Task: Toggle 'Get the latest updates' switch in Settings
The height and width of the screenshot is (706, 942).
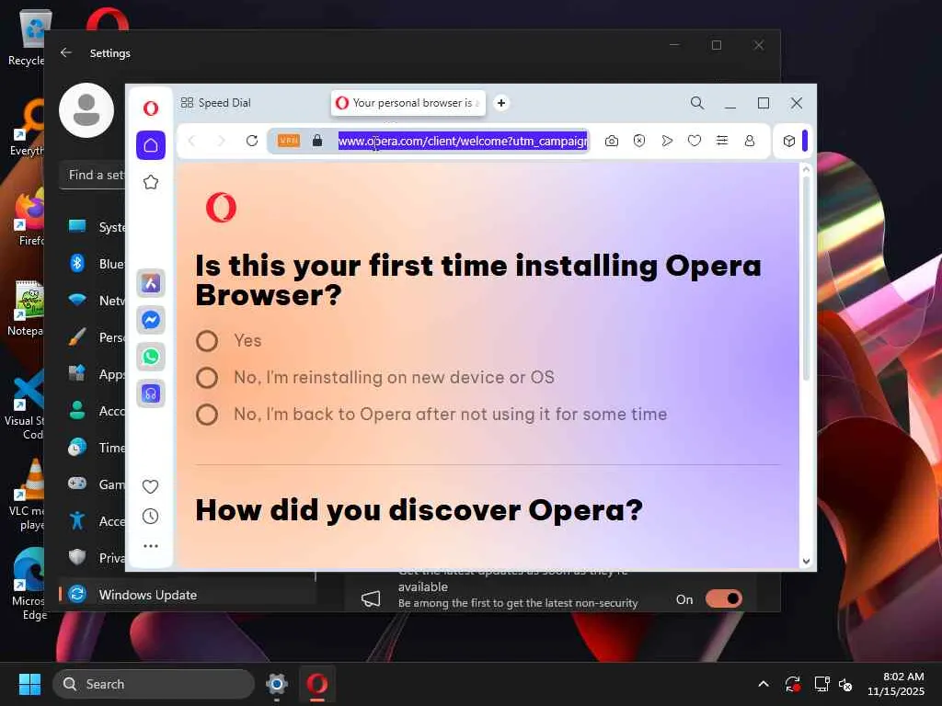Action: 724,598
